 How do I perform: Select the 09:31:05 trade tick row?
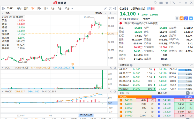point(137,89)
